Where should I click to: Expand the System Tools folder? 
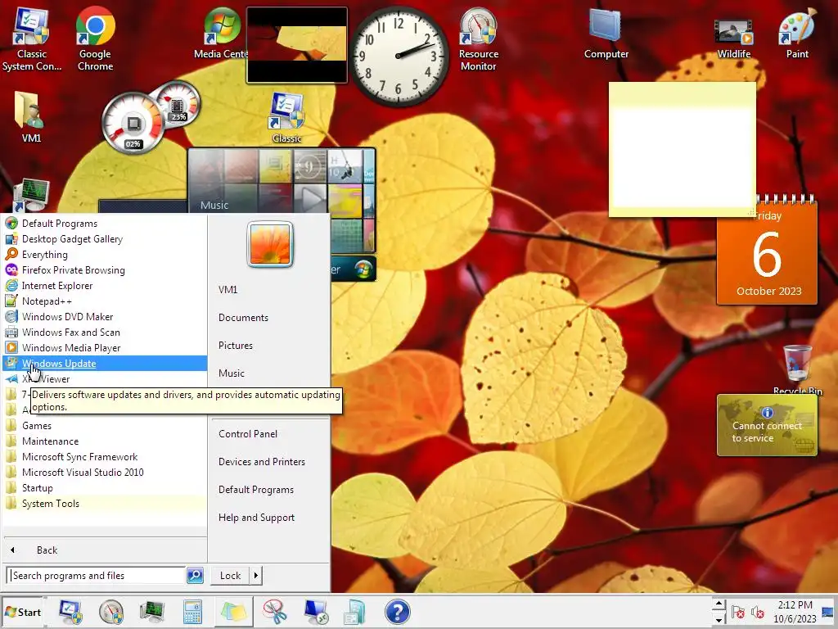[x=105, y=503]
